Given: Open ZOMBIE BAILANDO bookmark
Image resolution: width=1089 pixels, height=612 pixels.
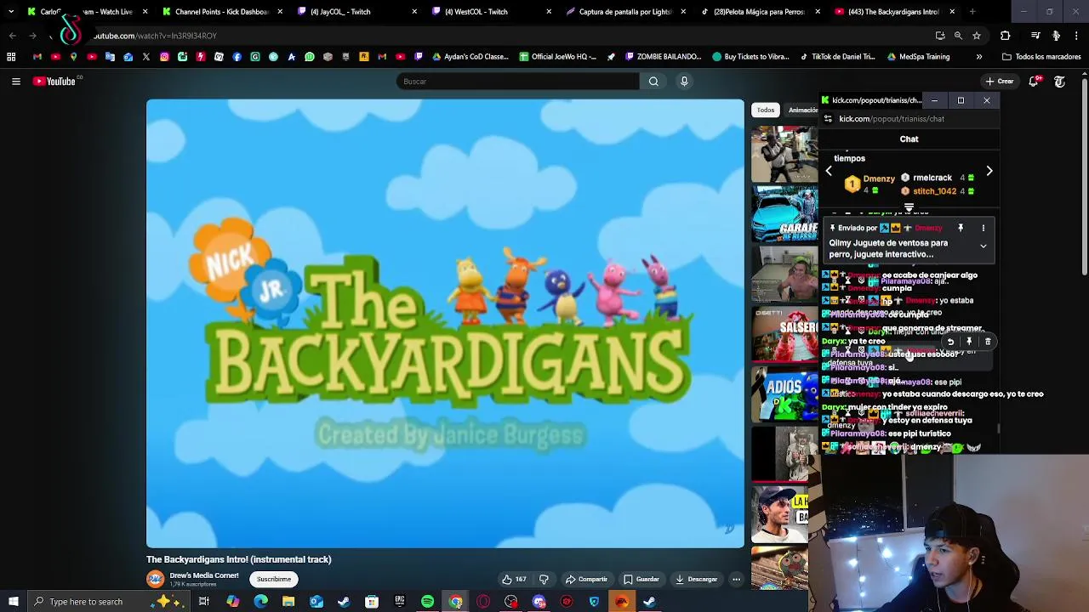Looking at the screenshot, I should tap(663, 57).
